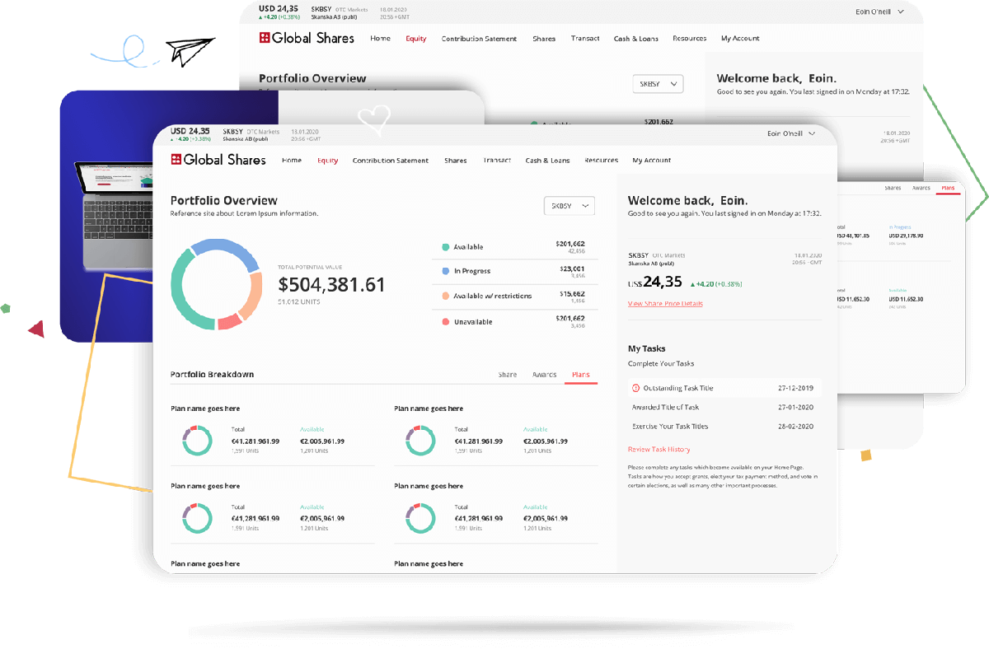Click the Review Task History link
Viewport: 989px width, 649px height.
[x=659, y=450]
